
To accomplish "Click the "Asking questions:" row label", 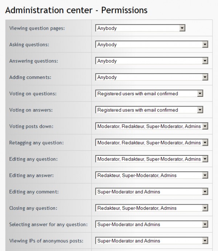I will pos(29,45).
